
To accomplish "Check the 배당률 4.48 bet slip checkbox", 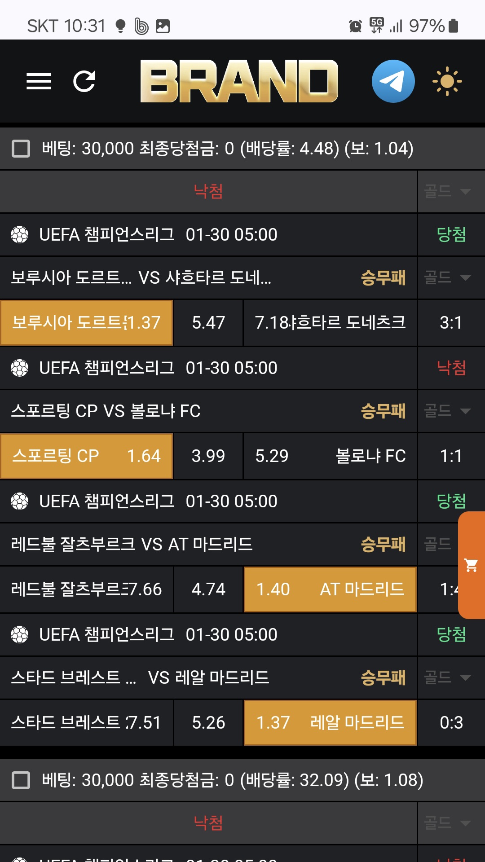I will [x=21, y=149].
